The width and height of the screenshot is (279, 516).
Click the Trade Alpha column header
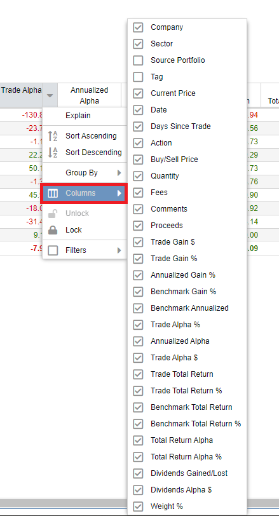21,90
